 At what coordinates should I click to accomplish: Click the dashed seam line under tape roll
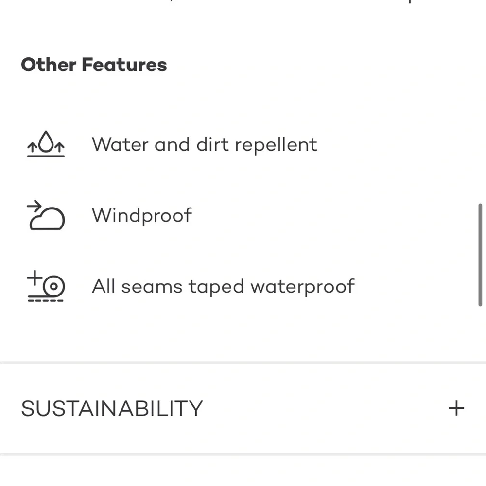tap(46, 300)
